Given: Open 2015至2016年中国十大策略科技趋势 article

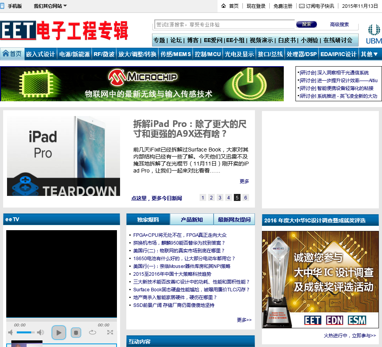Looking at the screenshot, I should pyautogui.click(x=172, y=274).
